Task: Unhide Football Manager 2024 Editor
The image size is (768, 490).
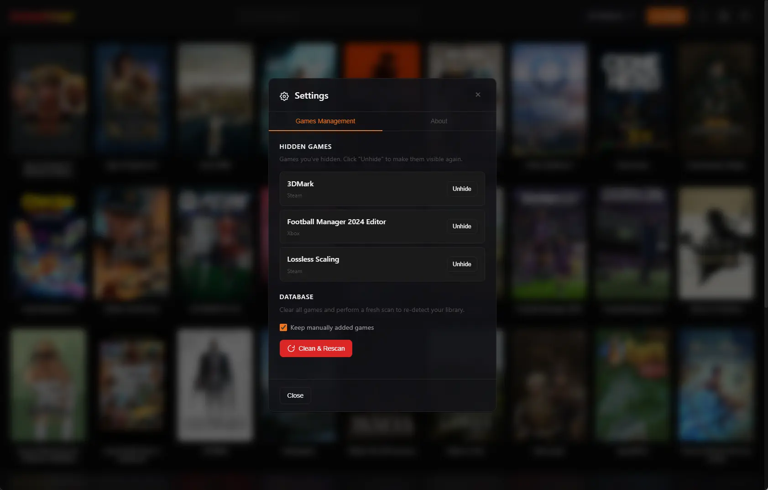Action: coord(462,226)
